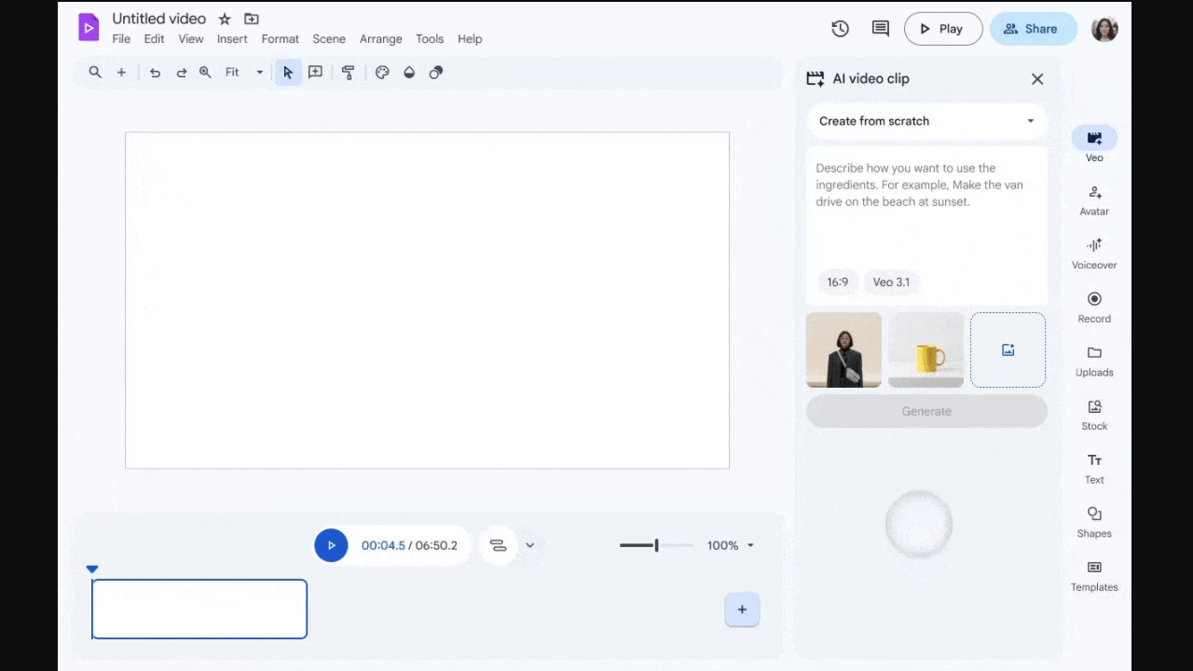Toggle the timeline view mode button
The image size is (1193, 671).
498,545
